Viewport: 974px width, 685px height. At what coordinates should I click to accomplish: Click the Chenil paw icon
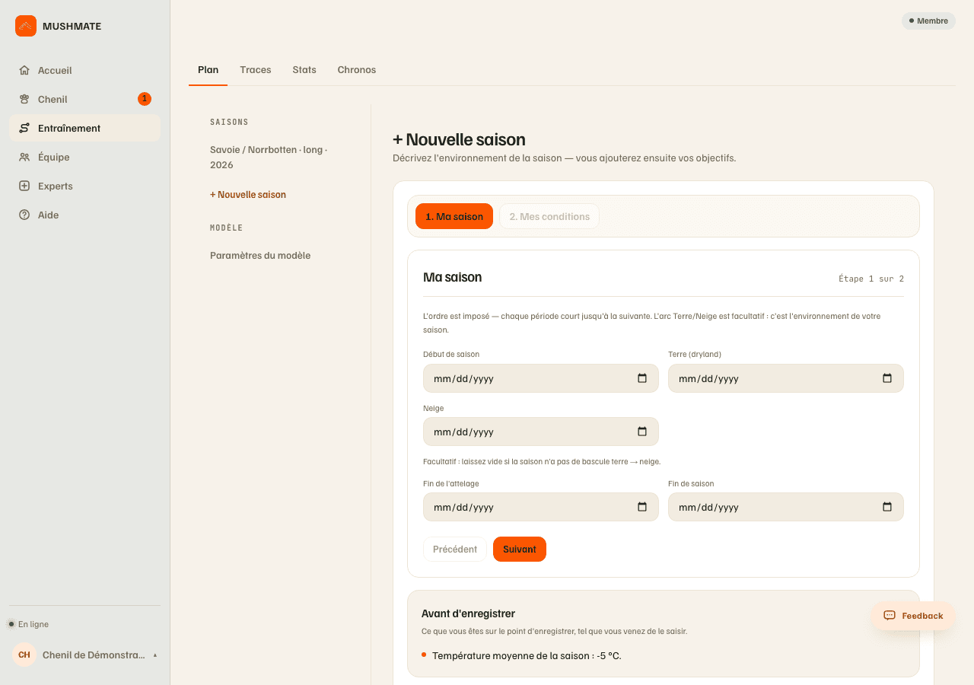(24, 99)
